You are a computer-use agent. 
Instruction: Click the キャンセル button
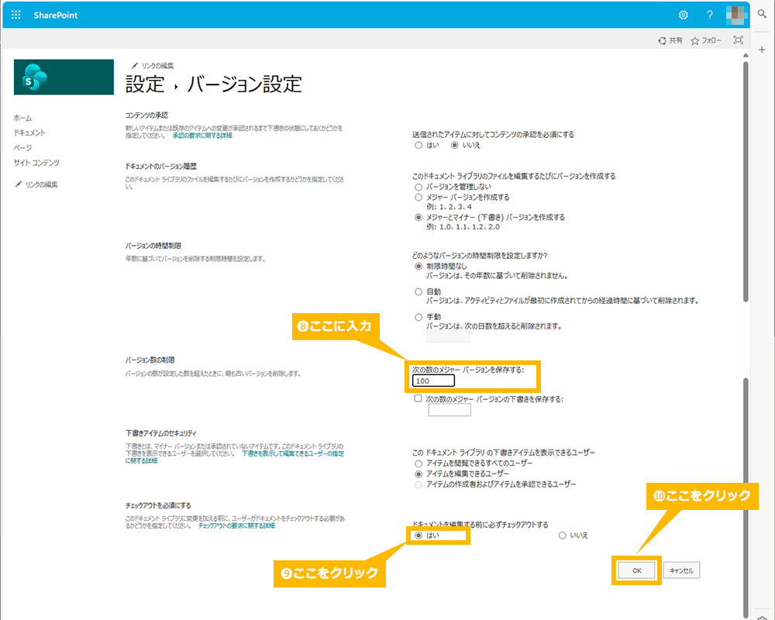tap(680, 570)
